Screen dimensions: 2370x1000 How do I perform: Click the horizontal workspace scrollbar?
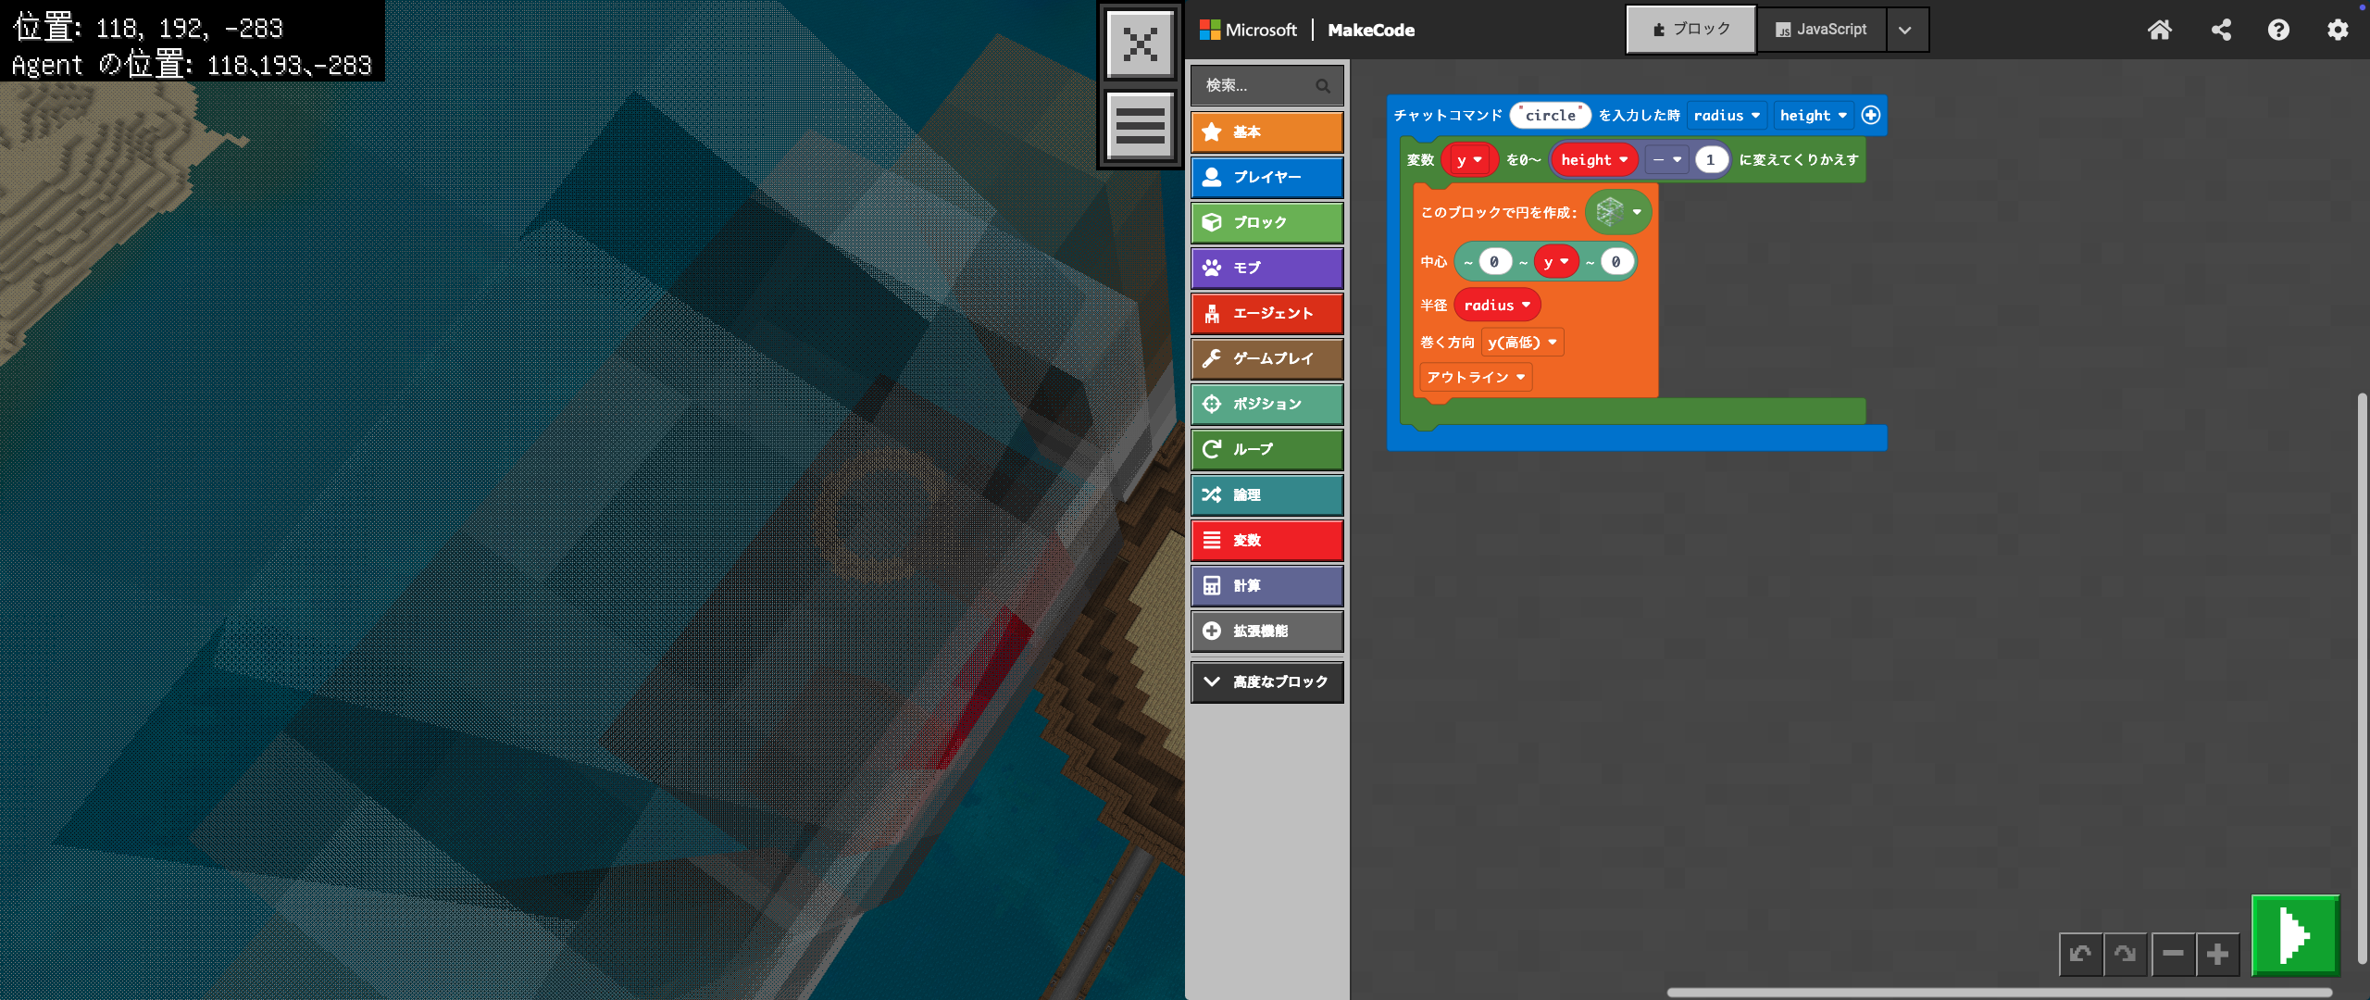click(1998, 993)
